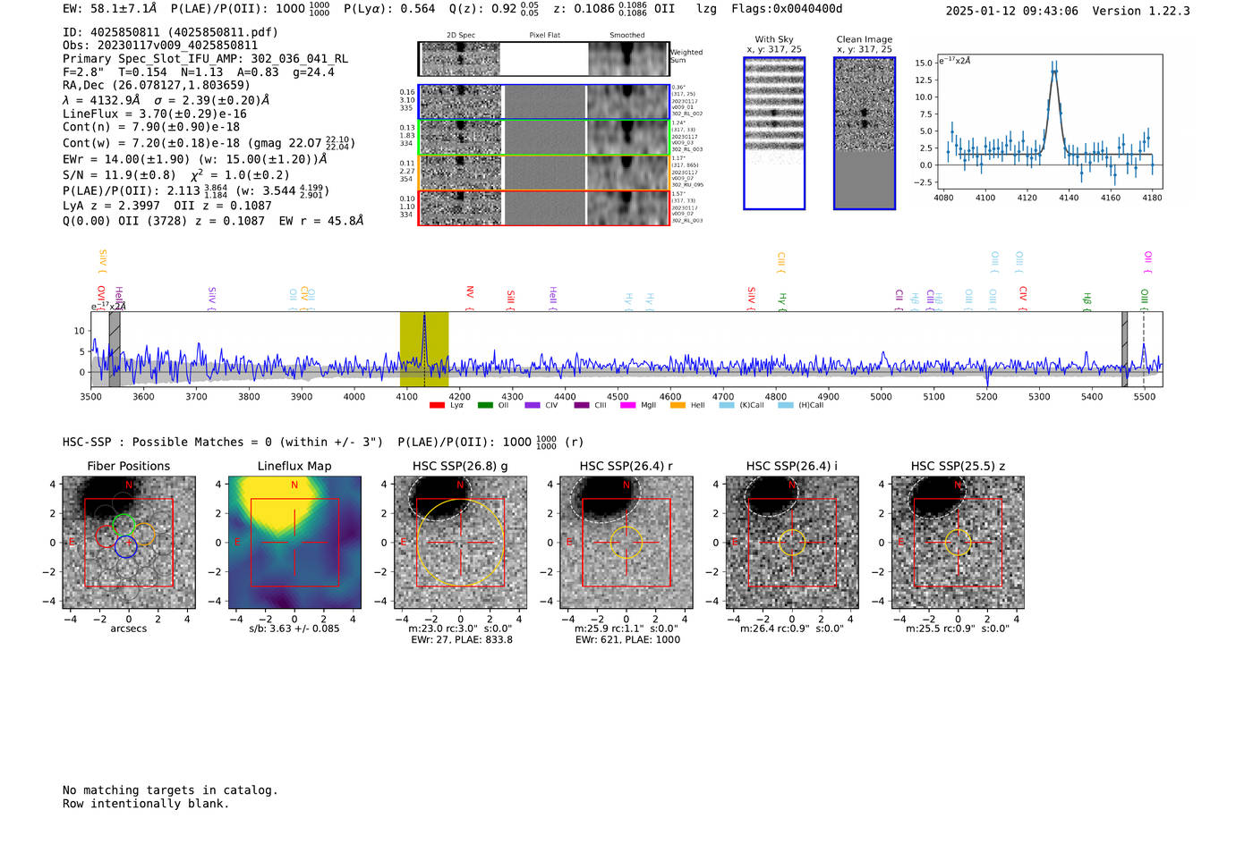The height and width of the screenshot is (852, 1253).
Task: Click the Obs: 20230117v009_4025850811 line
Action: point(160,46)
